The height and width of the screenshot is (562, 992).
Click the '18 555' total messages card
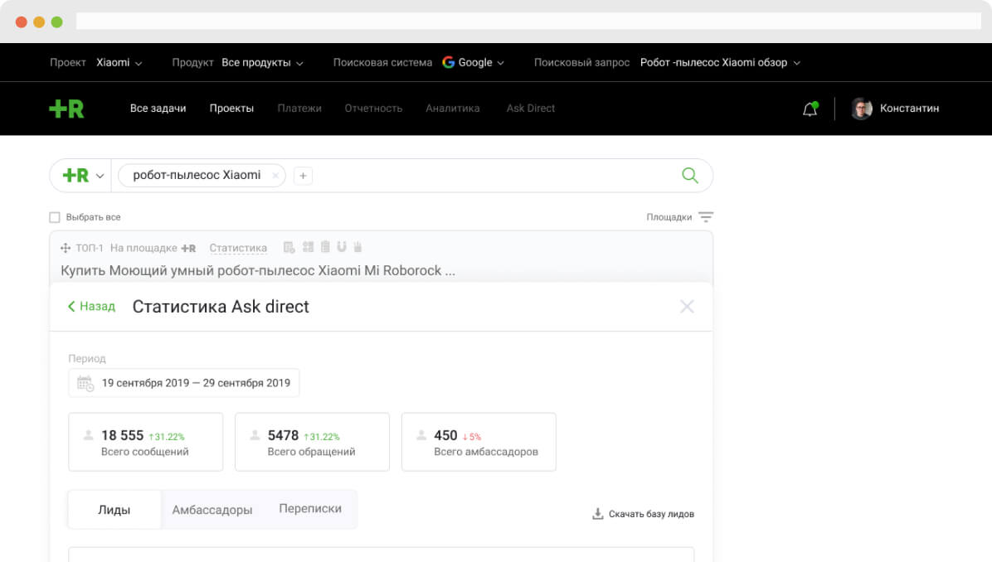click(145, 442)
